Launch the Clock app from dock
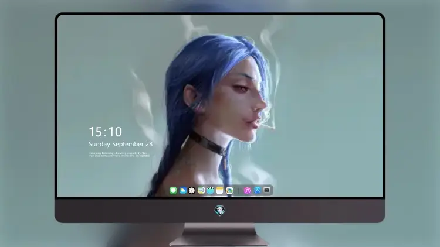Image resolution: width=440 pixels, height=247 pixels. tap(192, 191)
